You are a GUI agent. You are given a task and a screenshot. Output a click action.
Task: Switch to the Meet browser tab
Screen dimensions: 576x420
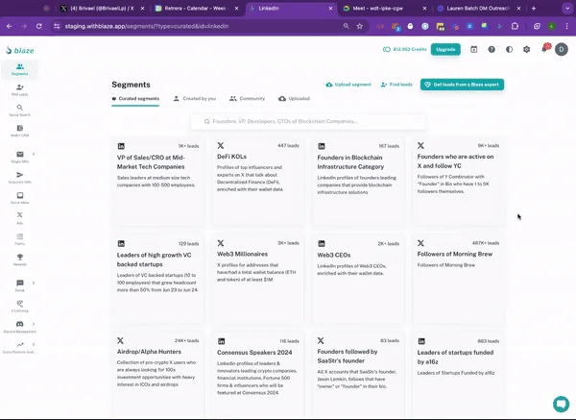[382, 8]
